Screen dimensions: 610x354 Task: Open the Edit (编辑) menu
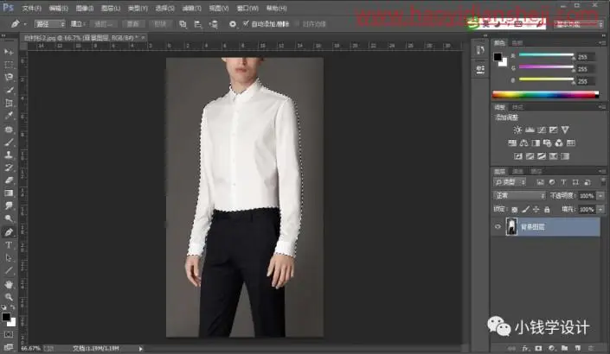(58, 8)
